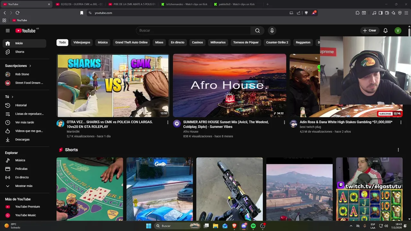Open Street Food Dream subscription channel
Viewport: 411px width, 231px height.
[24, 83]
